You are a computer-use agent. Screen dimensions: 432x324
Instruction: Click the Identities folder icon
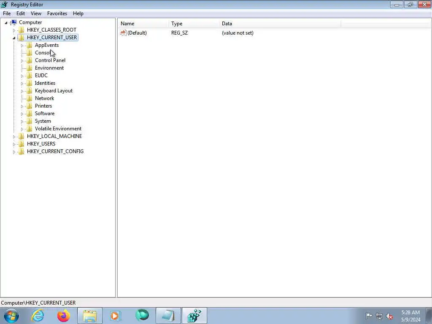coord(29,83)
